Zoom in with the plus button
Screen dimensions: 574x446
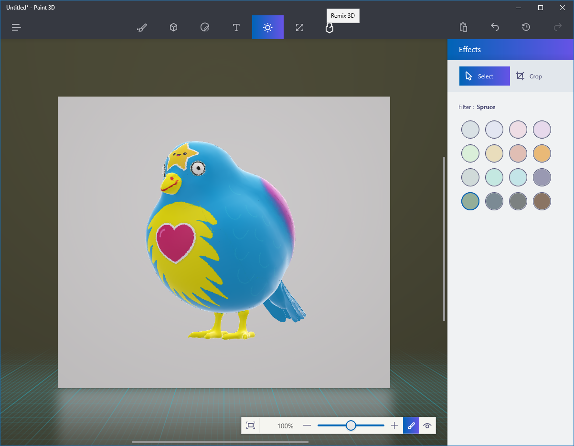click(x=394, y=425)
